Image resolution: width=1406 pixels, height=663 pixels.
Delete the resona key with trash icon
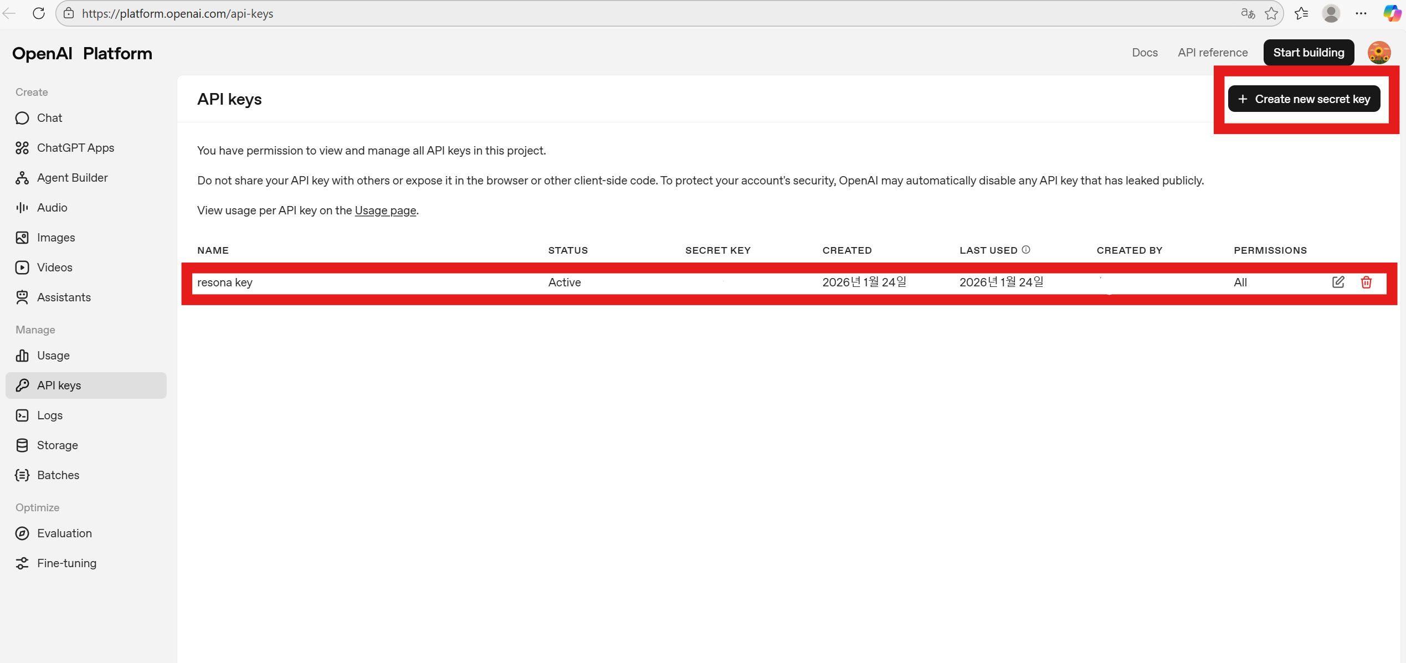1366,282
